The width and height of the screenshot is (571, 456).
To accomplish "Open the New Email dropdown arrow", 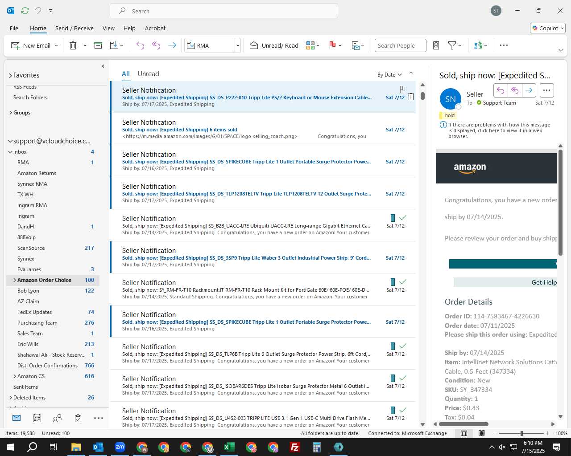I will click(x=57, y=45).
